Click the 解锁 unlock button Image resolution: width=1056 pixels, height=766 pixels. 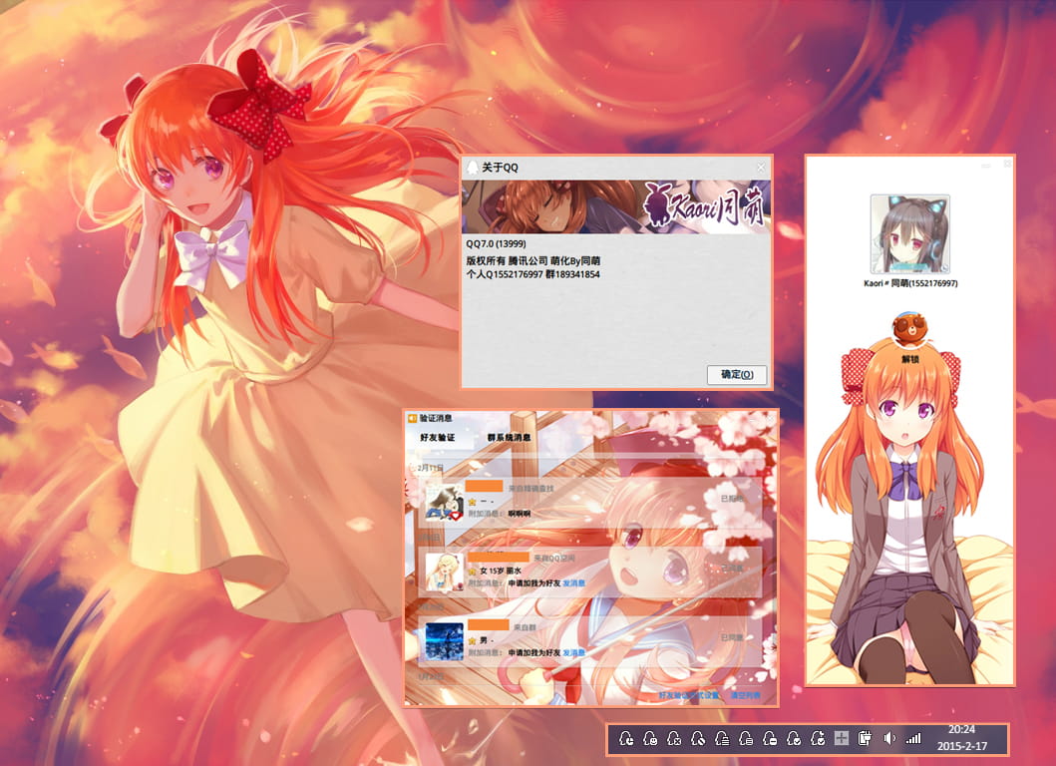click(909, 359)
